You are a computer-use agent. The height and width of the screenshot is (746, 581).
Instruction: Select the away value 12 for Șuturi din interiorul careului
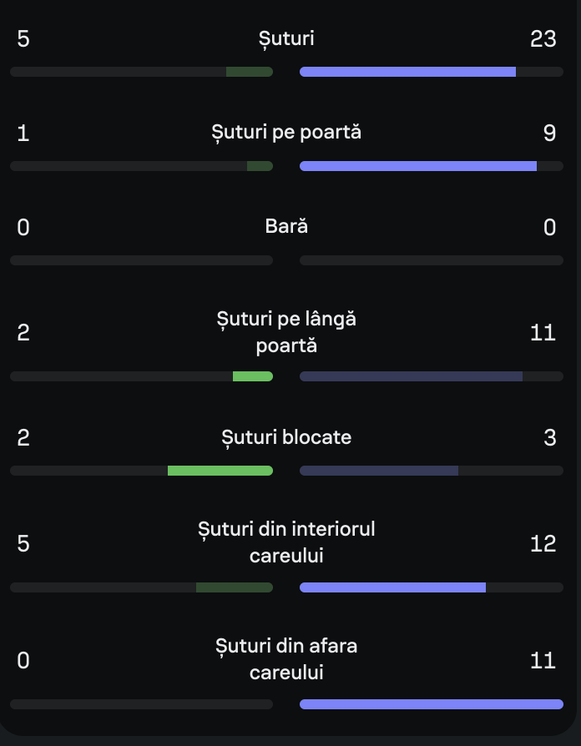tap(543, 543)
